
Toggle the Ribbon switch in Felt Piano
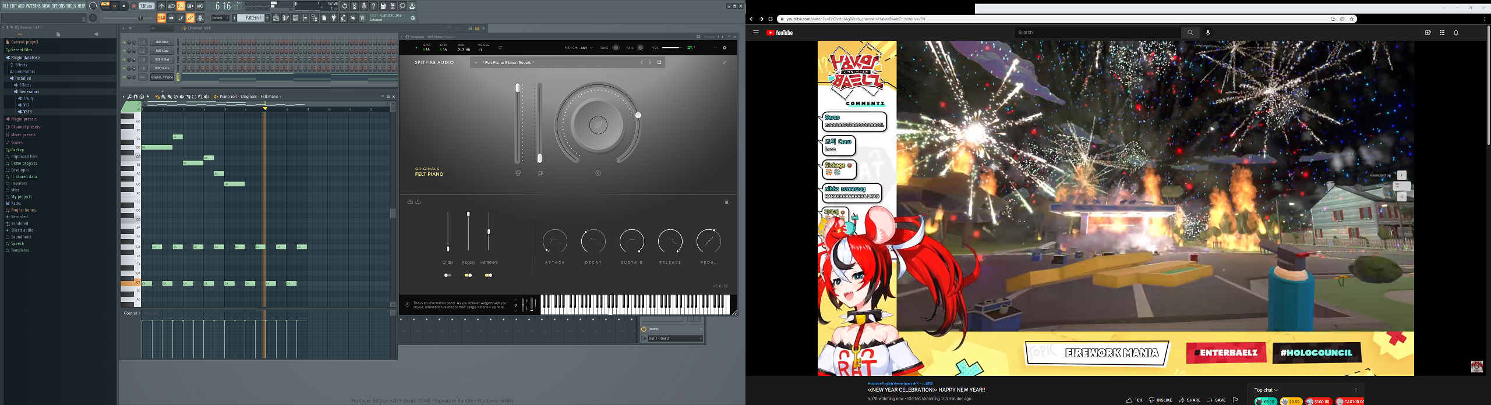(468, 275)
